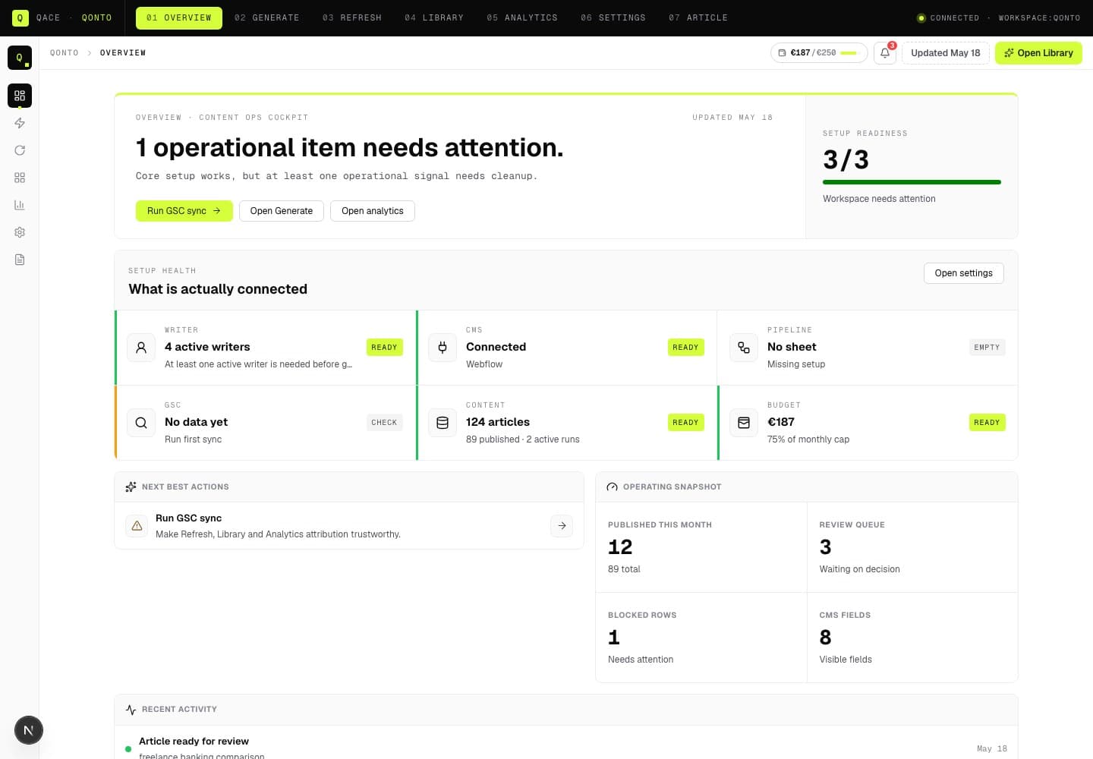
Task: Switch to the 07 Article tab
Action: pyautogui.click(x=698, y=17)
